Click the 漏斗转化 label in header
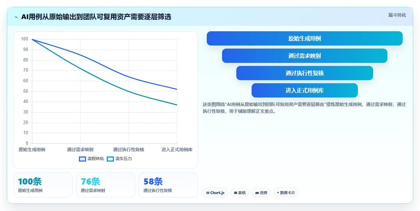The width and height of the screenshot is (420, 211). pos(397,15)
